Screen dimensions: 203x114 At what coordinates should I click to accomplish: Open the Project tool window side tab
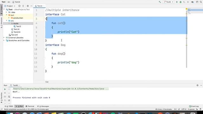click(1, 10)
